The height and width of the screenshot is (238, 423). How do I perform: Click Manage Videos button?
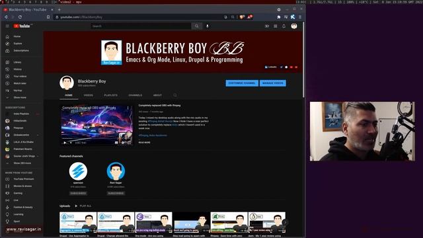273,83
